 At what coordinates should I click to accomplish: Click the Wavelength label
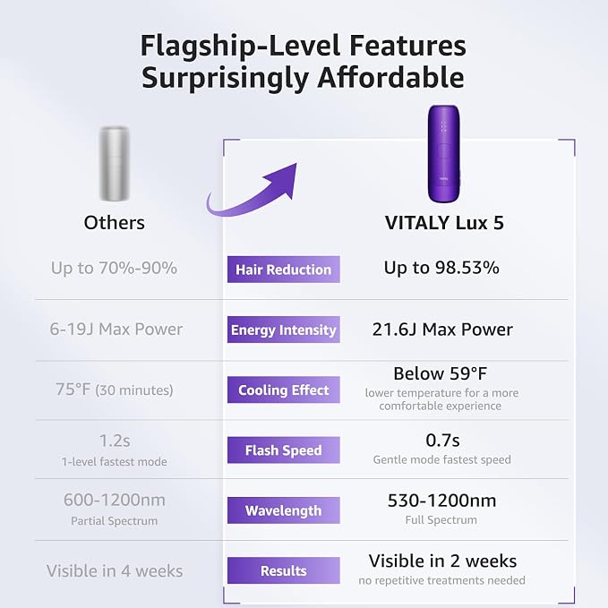point(284,510)
